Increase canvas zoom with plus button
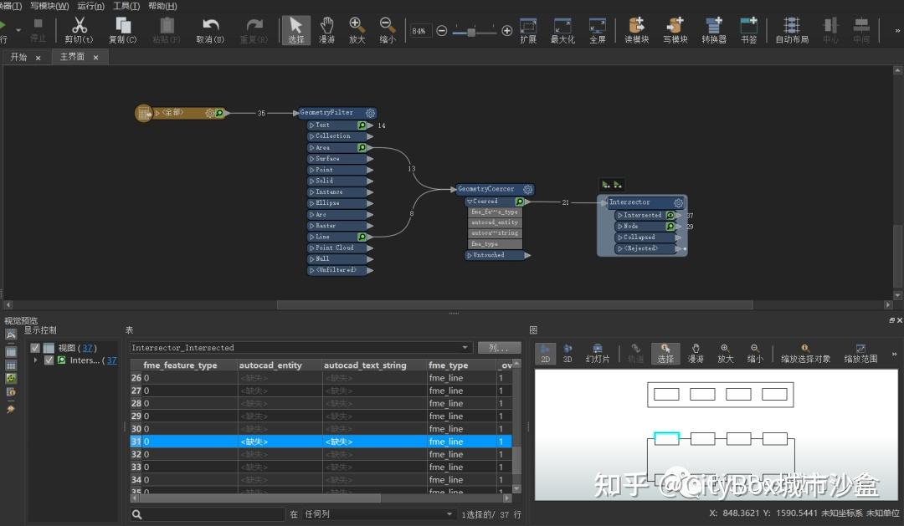This screenshot has width=904, height=526. click(506, 31)
